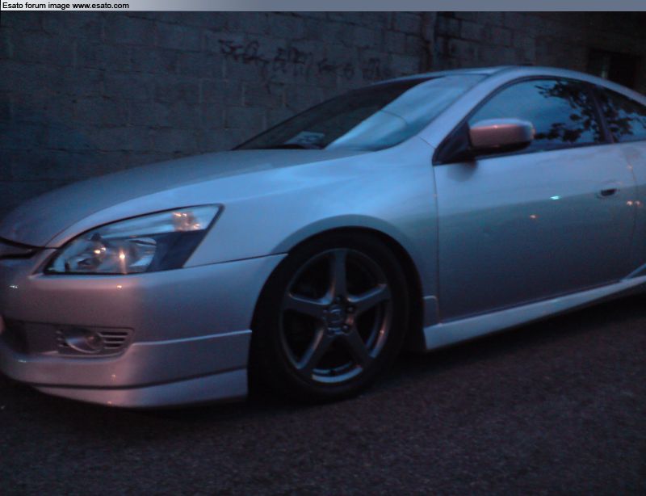Select the driver side mirror
Image resolution: width=646 pixels, height=496 pixels.
coord(499,136)
